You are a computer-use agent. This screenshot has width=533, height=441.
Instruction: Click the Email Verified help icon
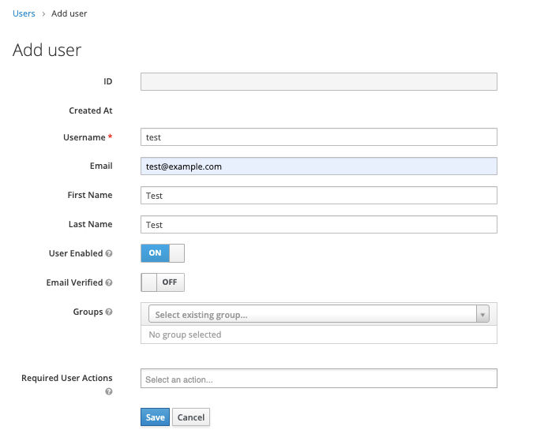(109, 282)
